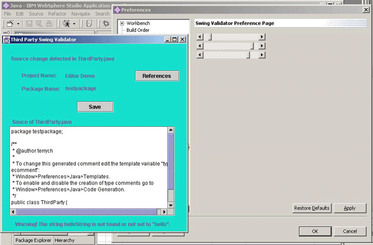The height and width of the screenshot is (245, 373).
Task: Dismiss Preferences with the Cancel button
Action: tap(349, 231)
